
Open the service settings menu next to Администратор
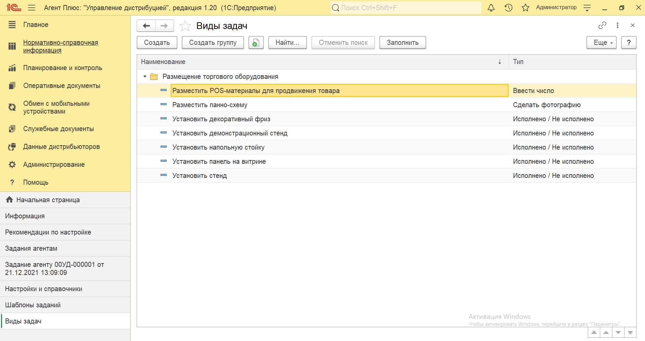tap(587, 8)
